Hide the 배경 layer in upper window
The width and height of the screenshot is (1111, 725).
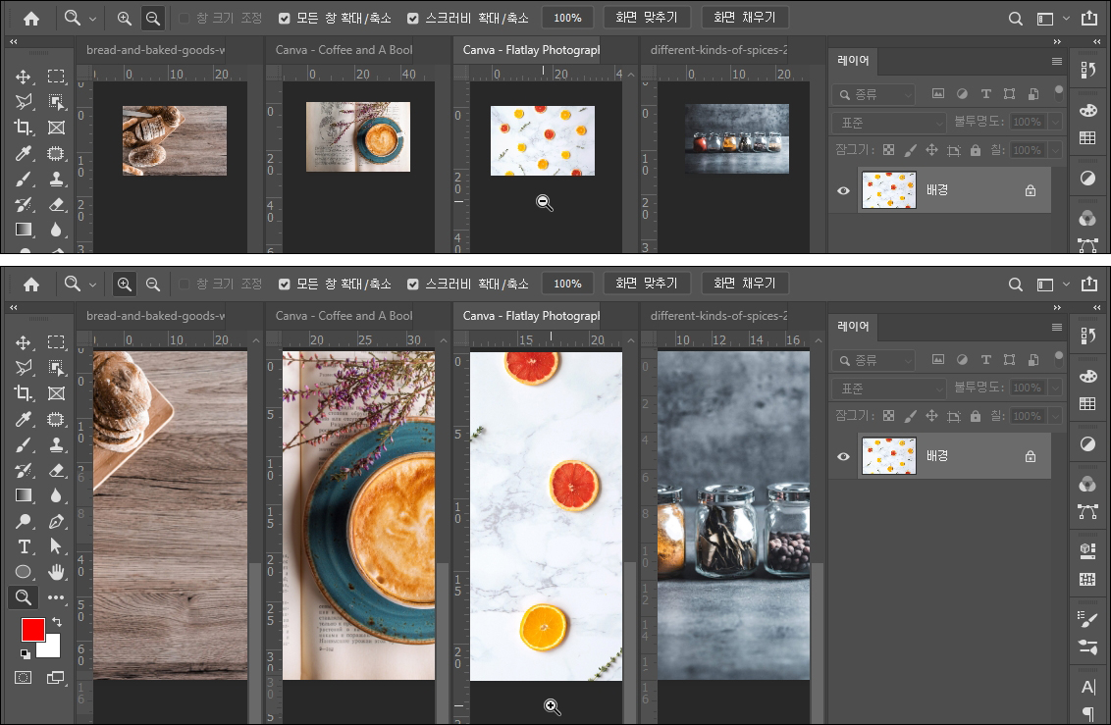[x=843, y=190]
